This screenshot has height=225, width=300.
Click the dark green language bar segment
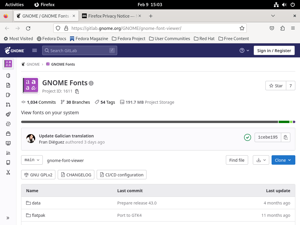284,122
